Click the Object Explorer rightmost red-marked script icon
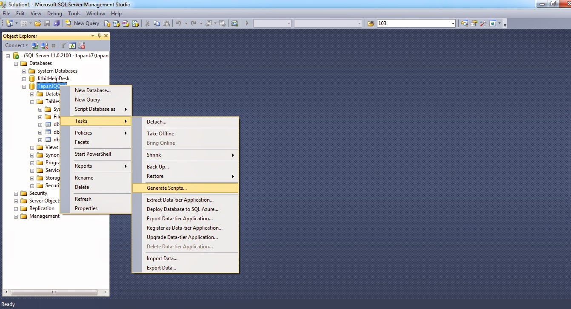571x309 pixels. pyautogui.click(x=82, y=45)
